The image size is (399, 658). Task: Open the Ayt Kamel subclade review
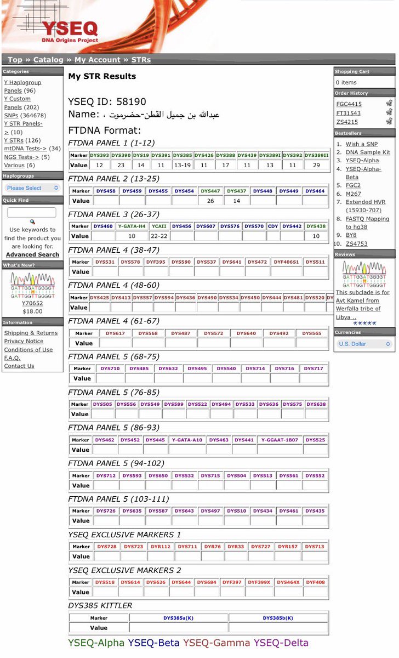pos(363,305)
